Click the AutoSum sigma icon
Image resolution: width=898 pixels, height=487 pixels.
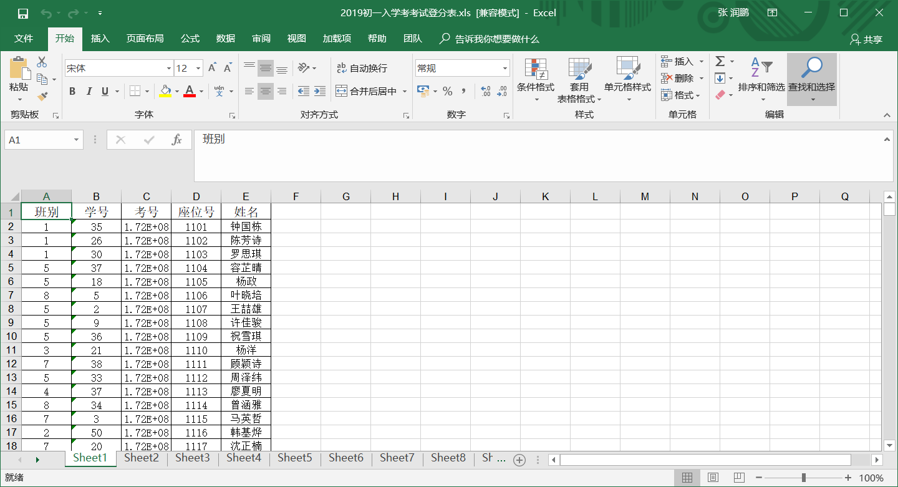pyautogui.click(x=720, y=61)
